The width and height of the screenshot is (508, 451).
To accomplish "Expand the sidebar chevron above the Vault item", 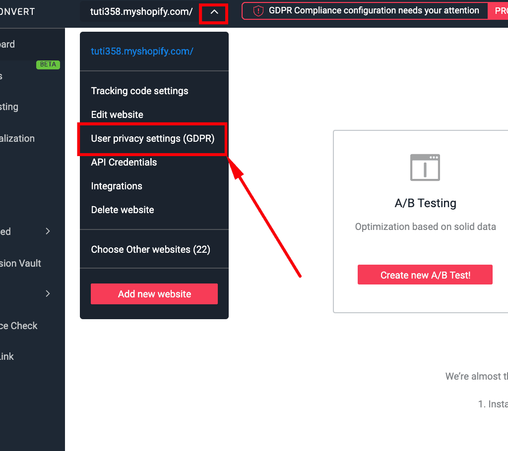I will (x=48, y=231).
